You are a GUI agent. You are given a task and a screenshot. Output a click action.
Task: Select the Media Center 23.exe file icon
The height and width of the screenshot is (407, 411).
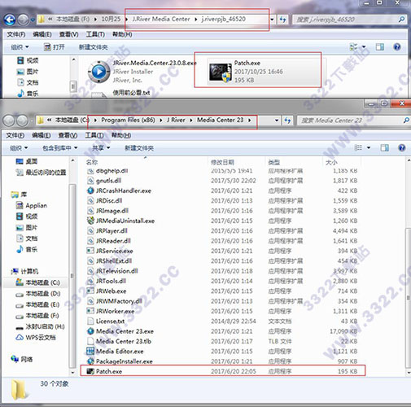tap(90, 331)
